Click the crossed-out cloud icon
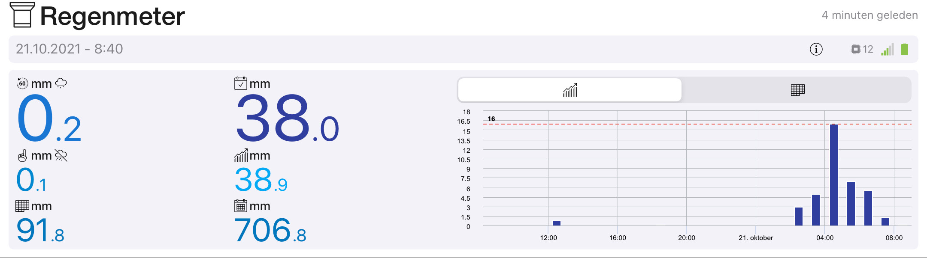The height and width of the screenshot is (261, 927). pos(61,155)
